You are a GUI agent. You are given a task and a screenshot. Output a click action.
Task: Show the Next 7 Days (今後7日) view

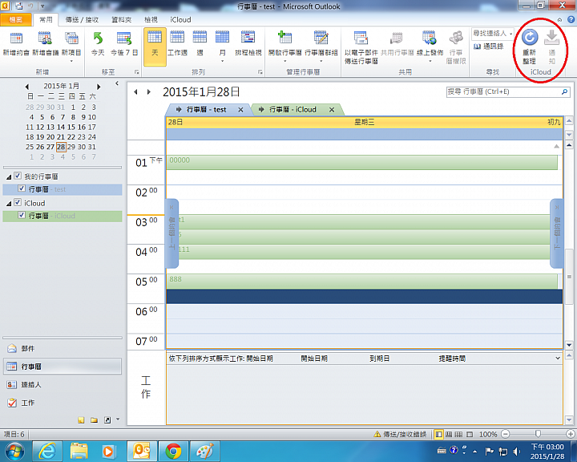[x=124, y=38]
